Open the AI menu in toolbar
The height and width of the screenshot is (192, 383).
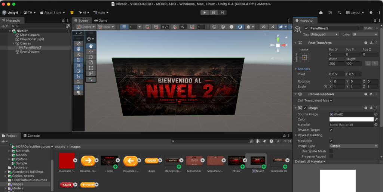pyautogui.click(x=84, y=12)
